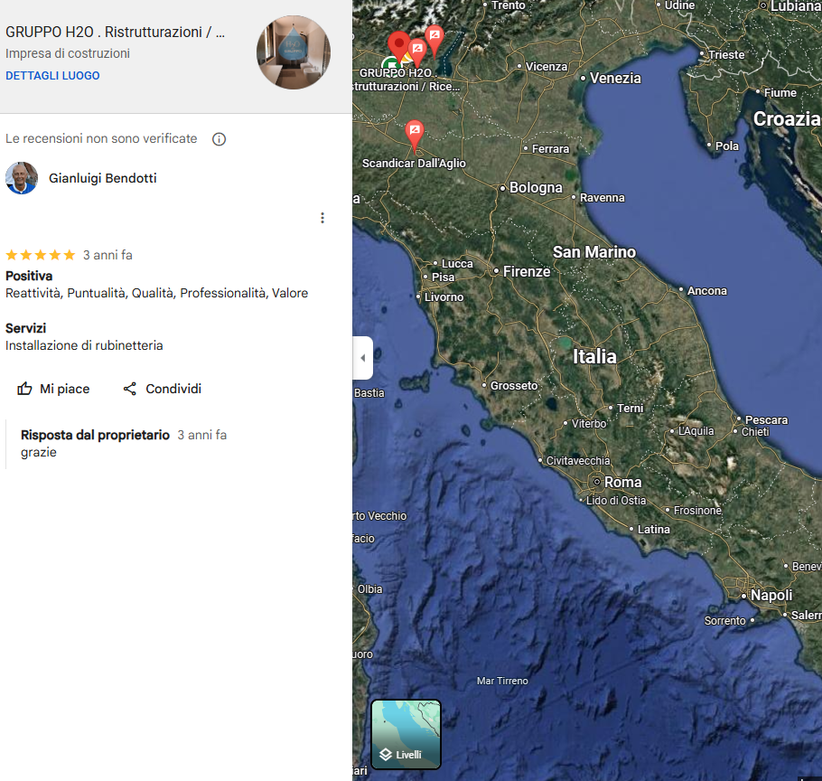822x781 pixels.
Task: Click the Pola city label
Action: pyautogui.click(x=726, y=146)
